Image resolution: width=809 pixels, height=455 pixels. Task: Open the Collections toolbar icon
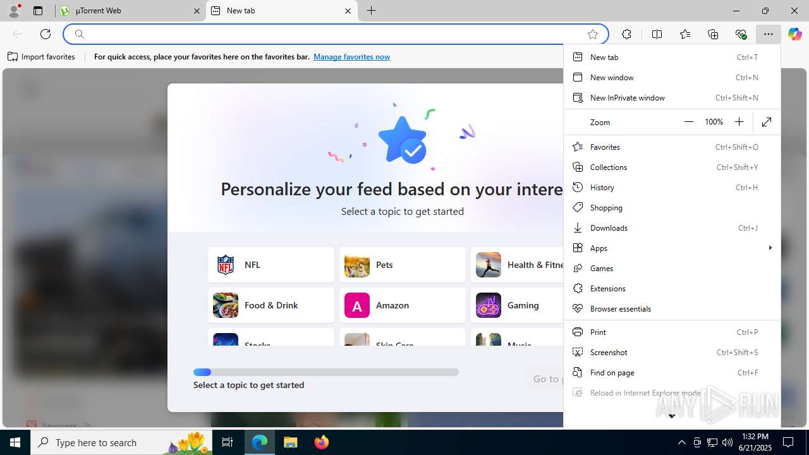coord(713,34)
